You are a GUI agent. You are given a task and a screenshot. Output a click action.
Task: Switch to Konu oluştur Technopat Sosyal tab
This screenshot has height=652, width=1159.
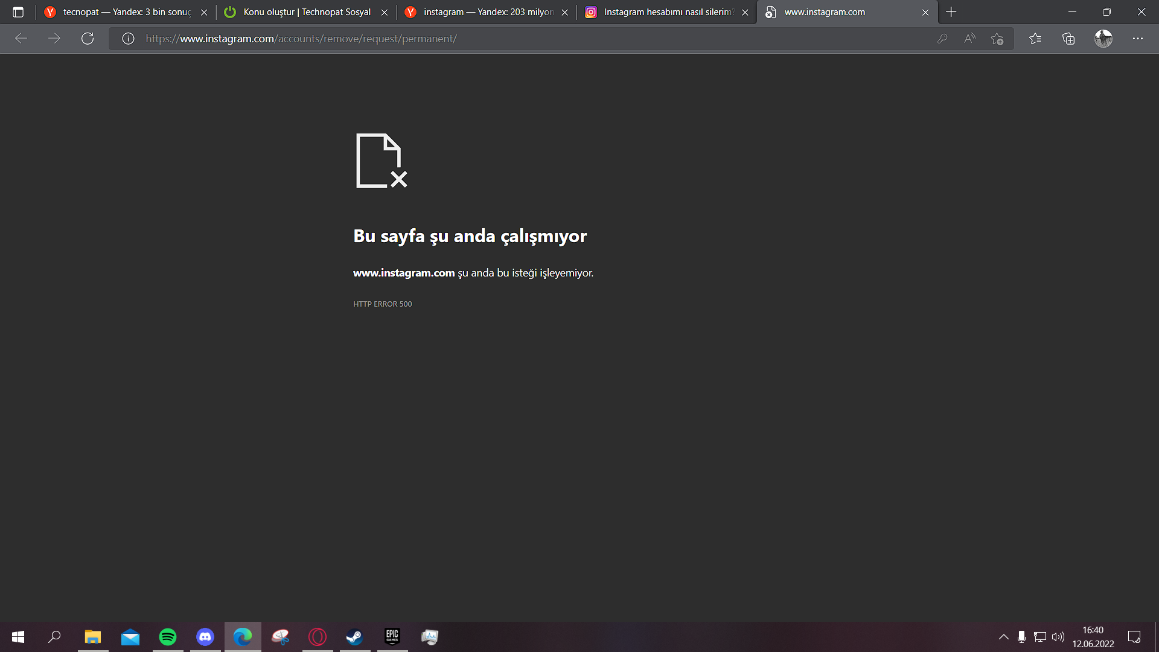307,12
